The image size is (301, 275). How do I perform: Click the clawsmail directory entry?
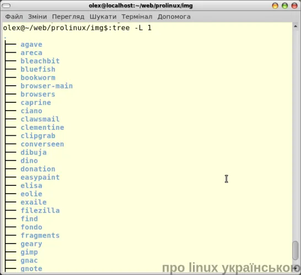(x=40, y=119)
